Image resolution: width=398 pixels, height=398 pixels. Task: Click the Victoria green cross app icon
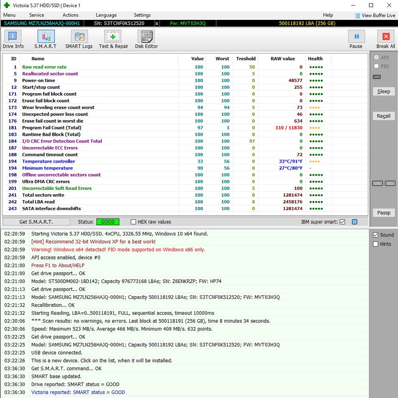click(7, 5)
